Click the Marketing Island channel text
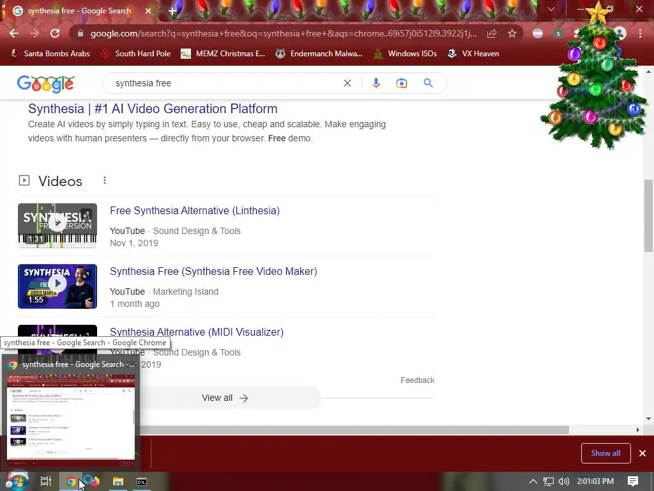The height and width of the screenshot is (491, 654). pos(186,292)
